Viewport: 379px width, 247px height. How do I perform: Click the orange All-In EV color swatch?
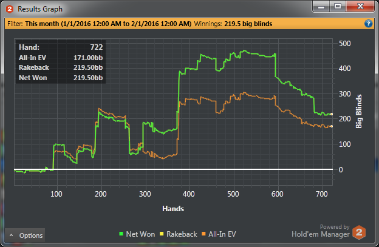[x=203, y=234]
